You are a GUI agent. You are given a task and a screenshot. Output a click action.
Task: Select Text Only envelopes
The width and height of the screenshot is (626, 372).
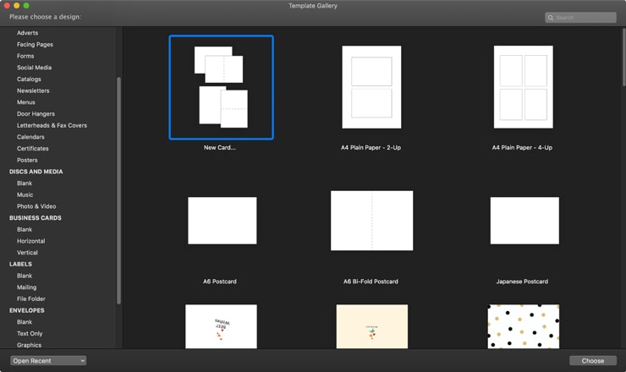tap(30, 334)
